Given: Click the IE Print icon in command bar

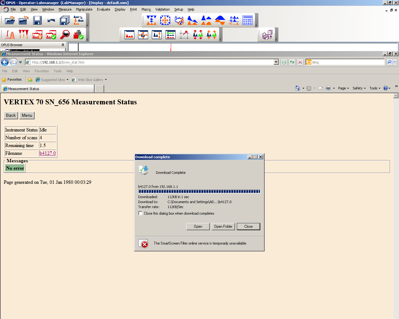Looking at the screenshot, I should (328, 88).
